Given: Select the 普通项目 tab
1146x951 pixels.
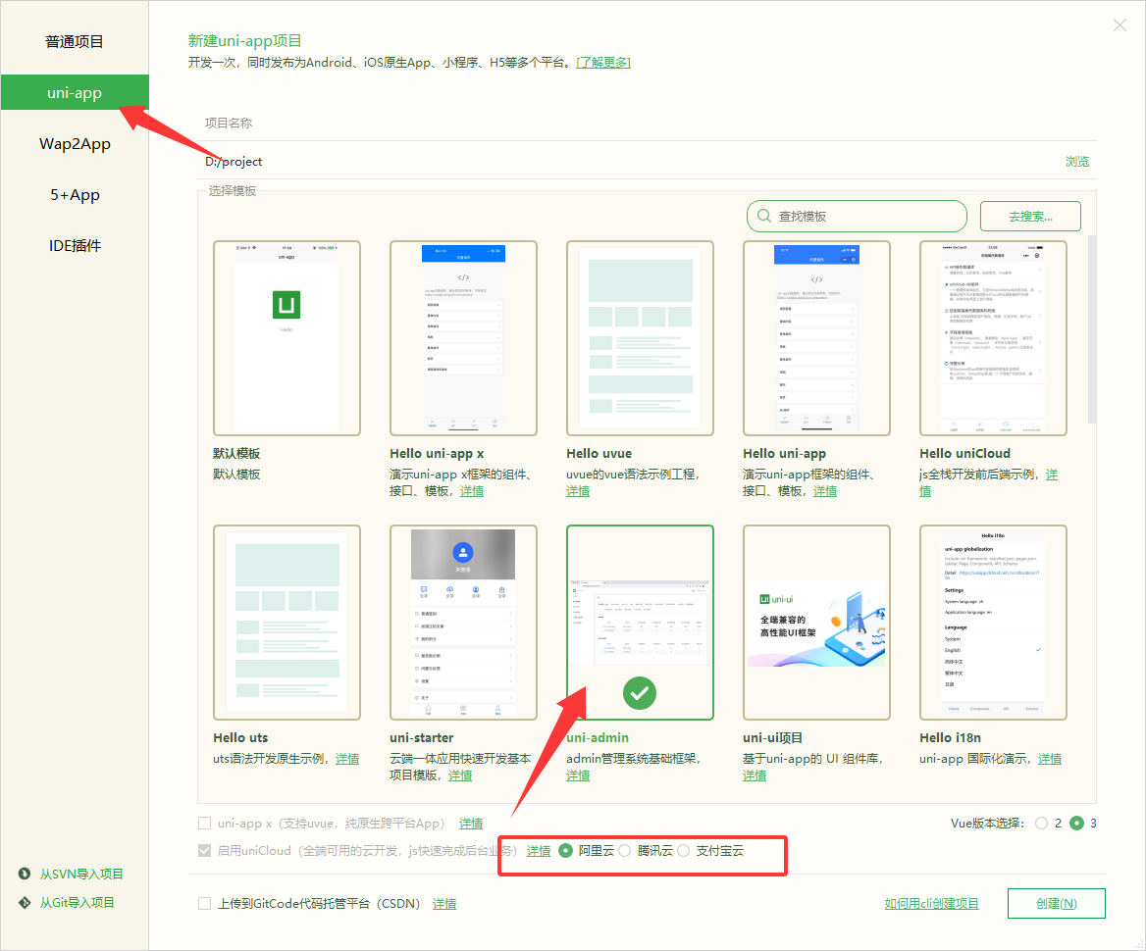Looking at the screenshot, I should coord(75,41).
